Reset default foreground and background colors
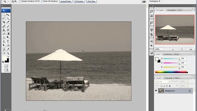The image size is (197, 111). coord(3,62)
